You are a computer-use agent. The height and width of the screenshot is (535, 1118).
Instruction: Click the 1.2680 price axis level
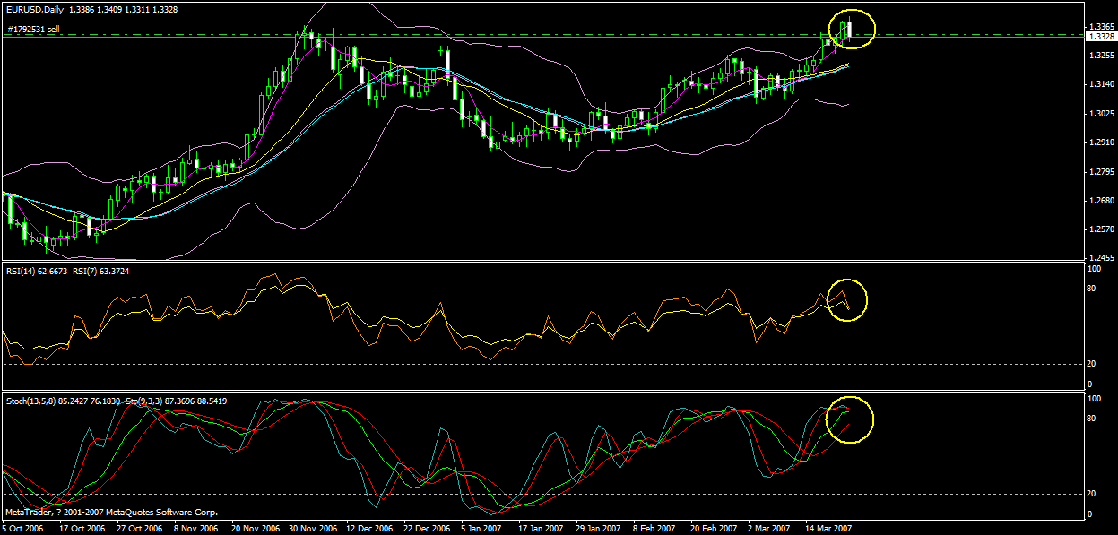click(1101, 201)
